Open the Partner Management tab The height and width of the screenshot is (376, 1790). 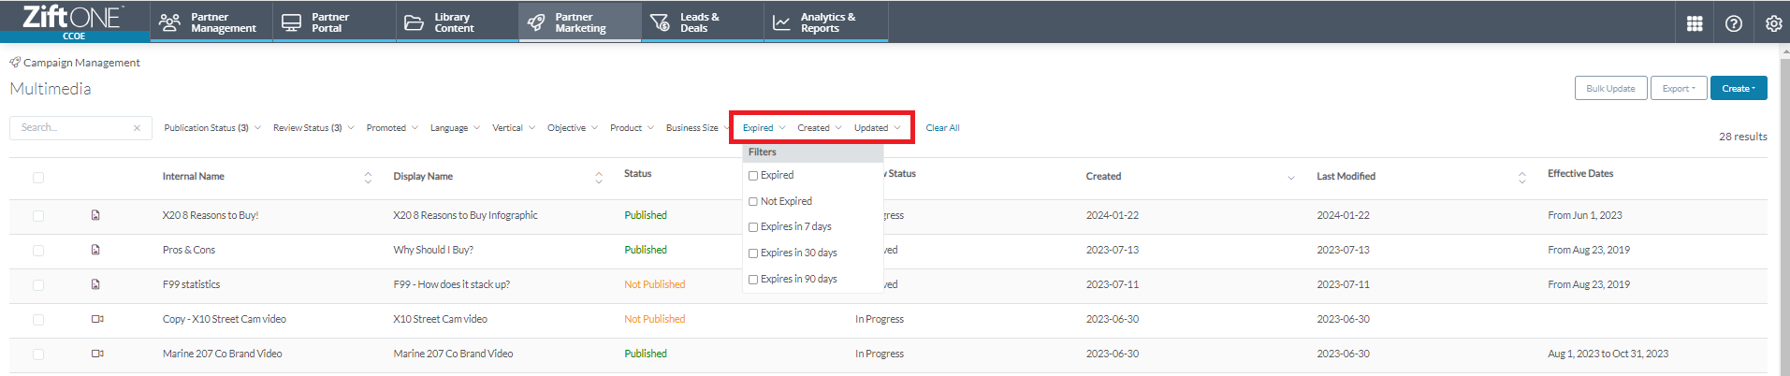211,22
